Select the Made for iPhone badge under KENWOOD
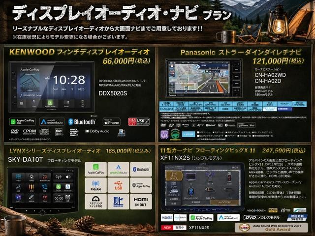Image resolution: width=315 pixels, height=236 pixels. pos(112,121)
